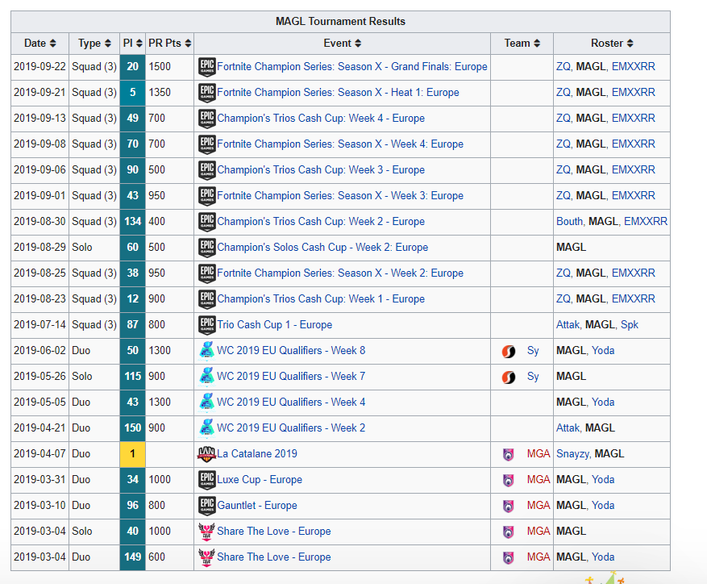
Task: Click Epic Games icon beside Trios Cash Cup Week 4
Action: tap(207, 119)
